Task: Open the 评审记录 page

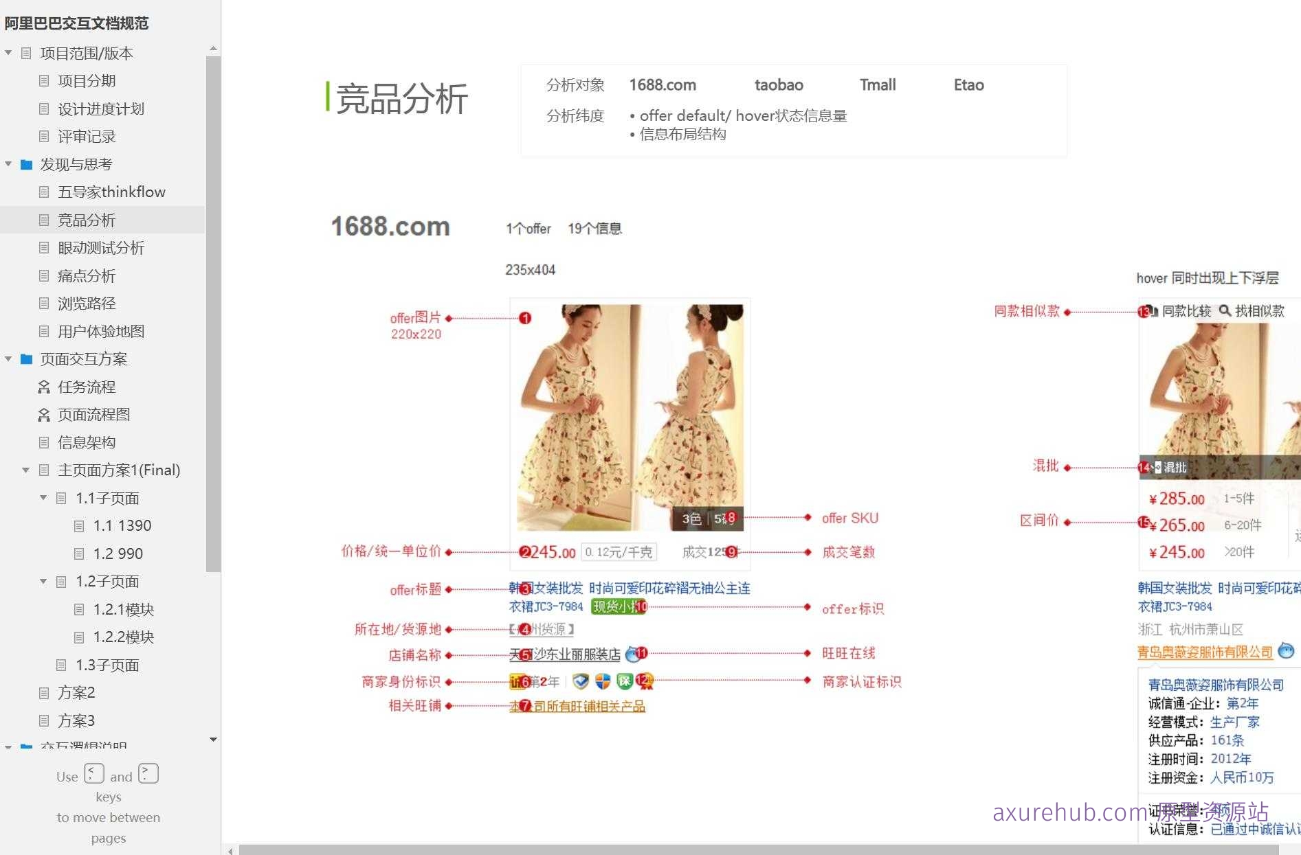Action: (87, 137)
